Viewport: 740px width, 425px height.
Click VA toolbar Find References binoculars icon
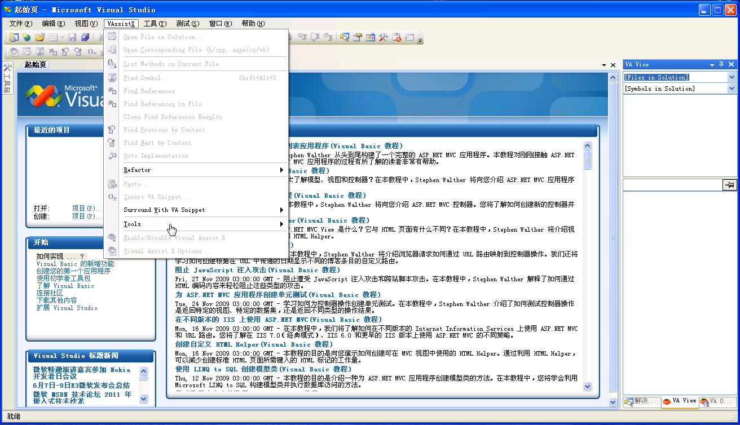54,52
